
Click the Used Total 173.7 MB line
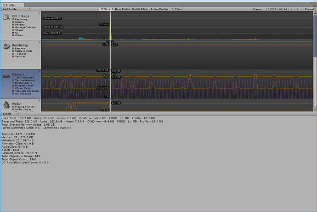point(78,118)
